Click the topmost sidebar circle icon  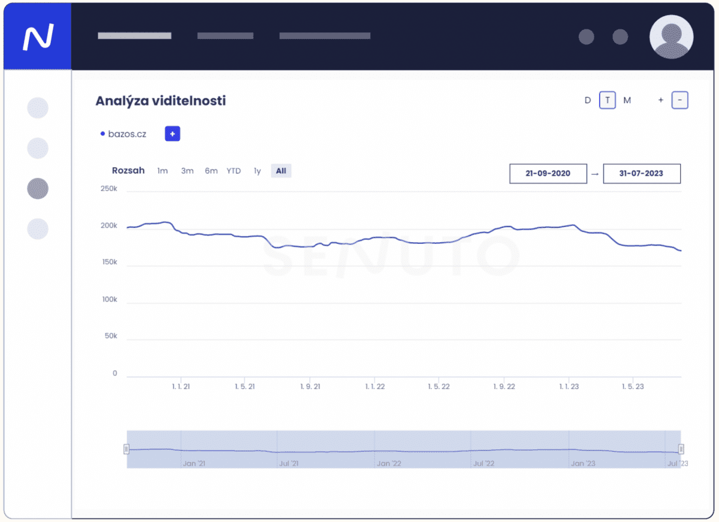(x=38, y=108)
